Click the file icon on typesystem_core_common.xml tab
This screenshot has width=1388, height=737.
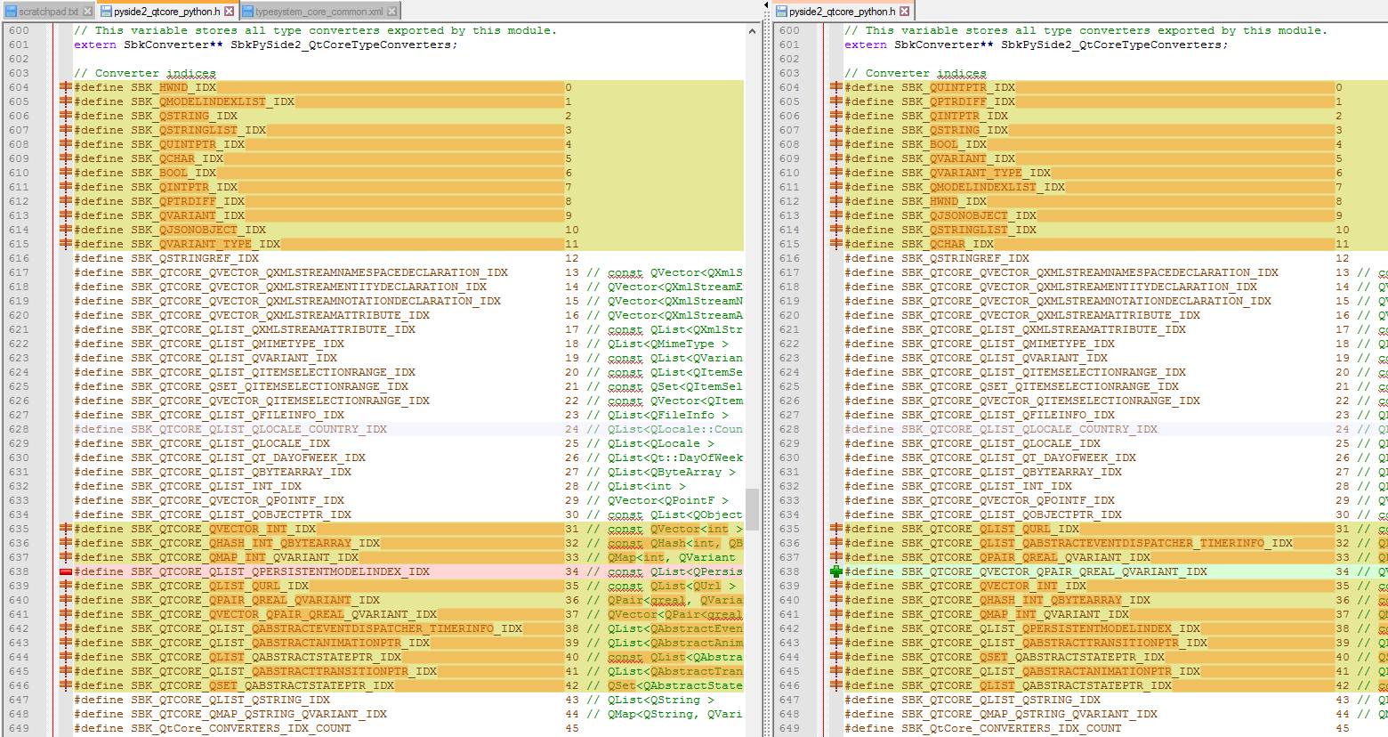(247, 12)
